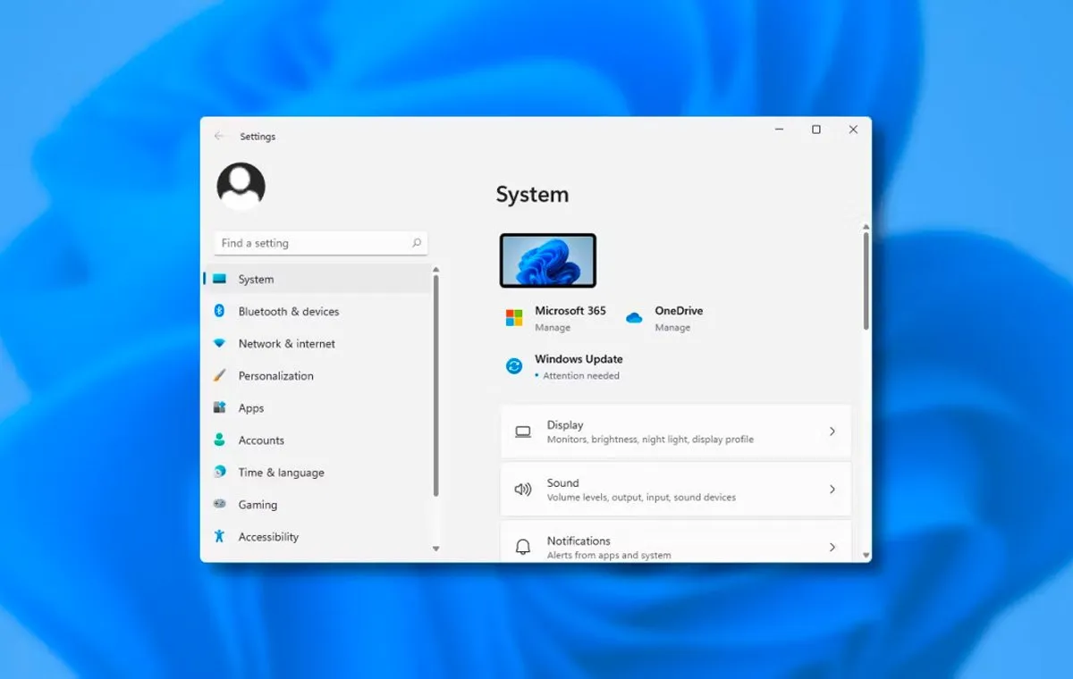Expand the Display settings chevron
The height and width of the screenshot is (679, 1073).
[832, 432]
